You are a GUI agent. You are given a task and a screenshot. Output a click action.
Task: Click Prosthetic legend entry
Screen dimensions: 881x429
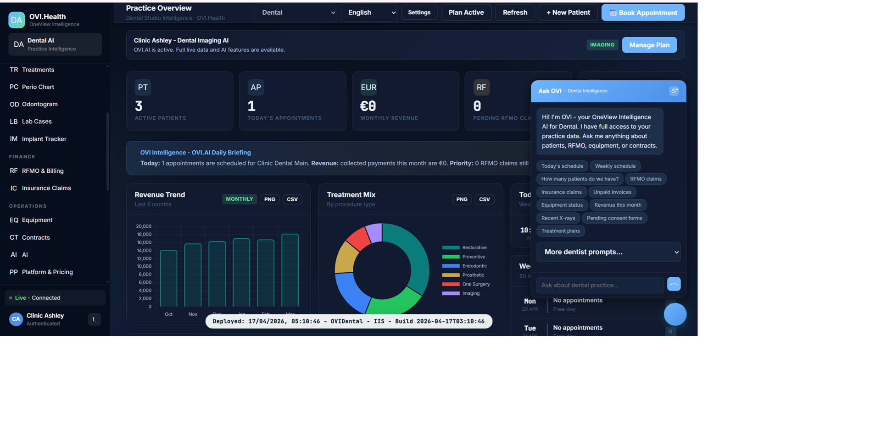[463, 275]
